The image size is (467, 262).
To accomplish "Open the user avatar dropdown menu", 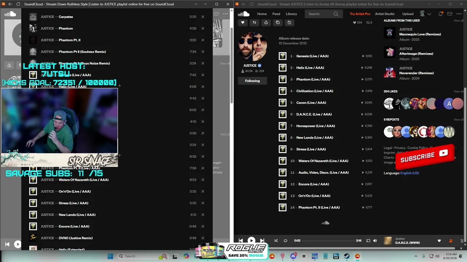I will click(x=425, y=14).
